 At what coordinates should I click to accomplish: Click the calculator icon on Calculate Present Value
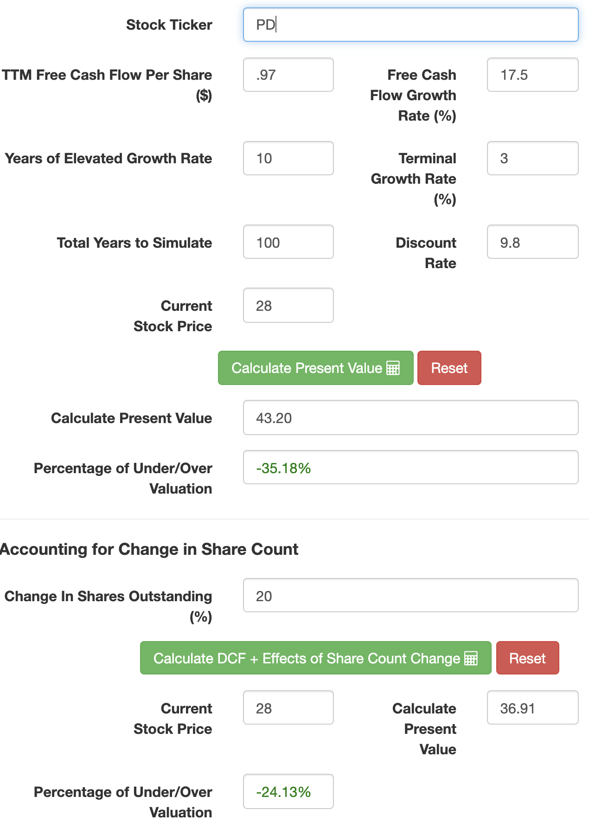[x=392, y=368]
